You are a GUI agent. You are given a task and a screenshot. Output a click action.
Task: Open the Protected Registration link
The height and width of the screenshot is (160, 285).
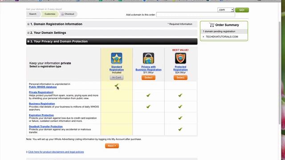click(180, 68)
